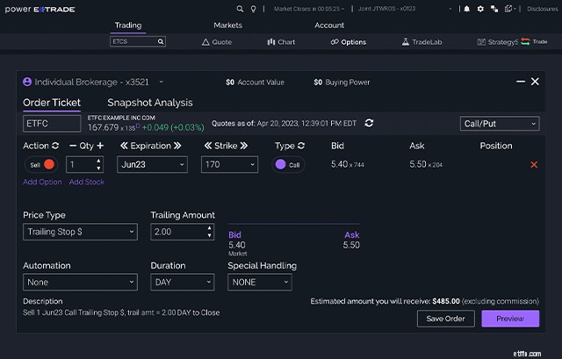Open the Jun23 expiration dropdown
The image size is (562, 359).
[152, 164]
